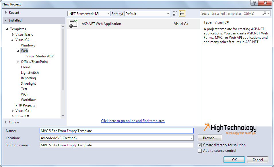Collapse the Web node arrow
This screenshot has height=167, width=274.
(x=18, y=51)
